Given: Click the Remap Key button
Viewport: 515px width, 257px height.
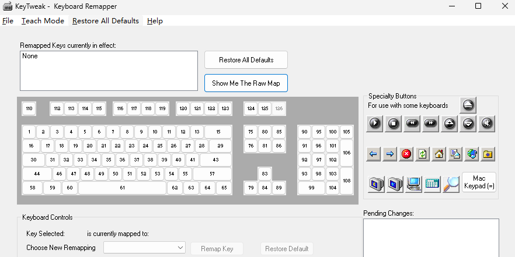Looking at the screenshot, I should (x=217, y=249).
